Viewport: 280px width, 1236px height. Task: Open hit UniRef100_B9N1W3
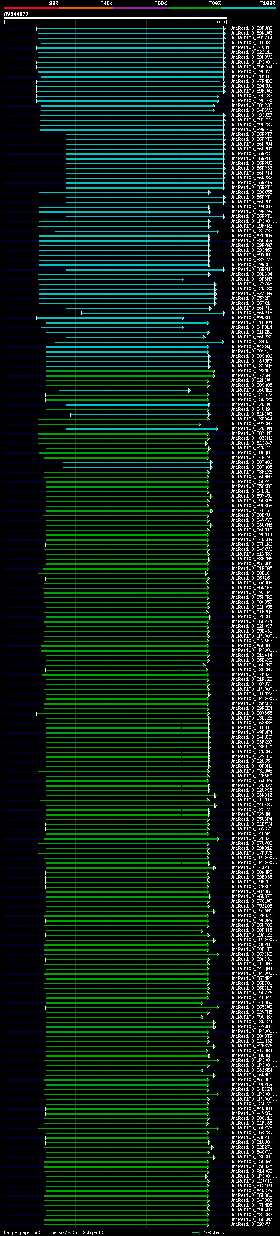pyautogui.click(x=251, y=33)
